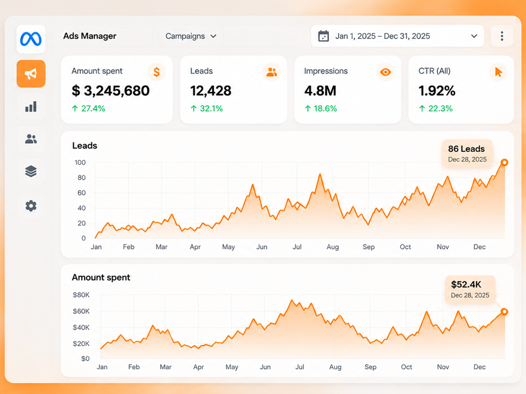Open the three-dot more options menu
The width and height of the screenshot is (526, 394).
(502, 36)
